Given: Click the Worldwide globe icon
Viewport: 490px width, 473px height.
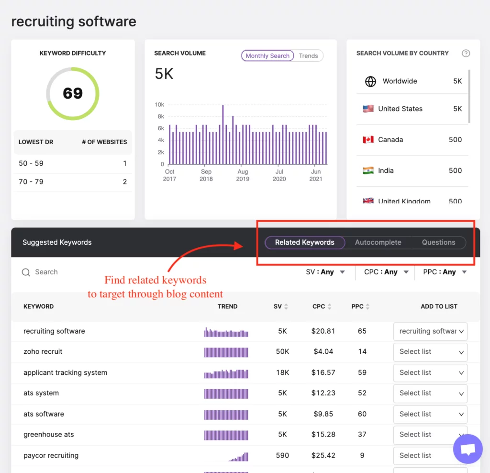Looking at the screenshot, I should (369, 81).
